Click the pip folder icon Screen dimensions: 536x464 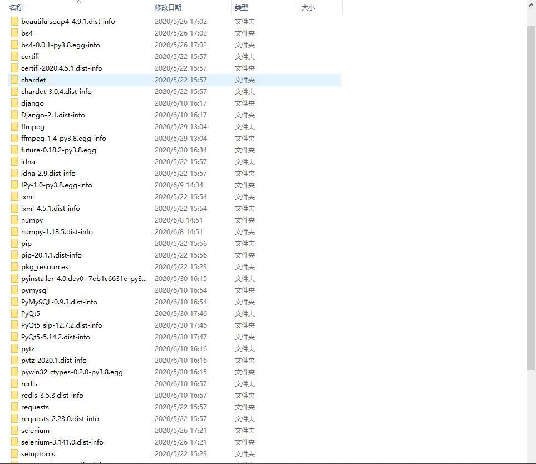pyautogui.click(x=14, y=244)
